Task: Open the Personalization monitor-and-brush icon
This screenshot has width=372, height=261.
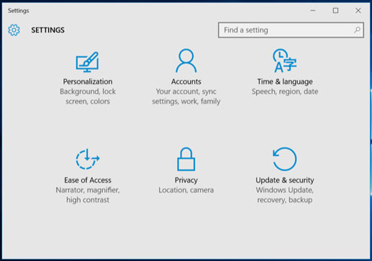Action: click(87, 62)
